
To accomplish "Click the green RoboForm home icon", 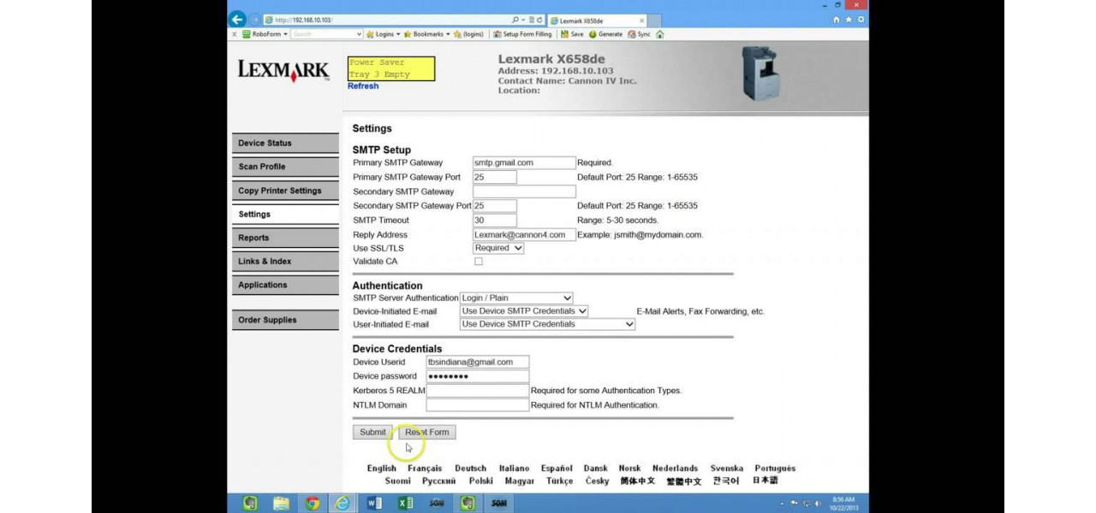I will tap(660, 34).
